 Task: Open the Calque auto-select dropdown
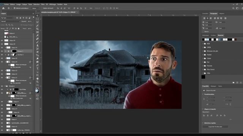(35, 8)
